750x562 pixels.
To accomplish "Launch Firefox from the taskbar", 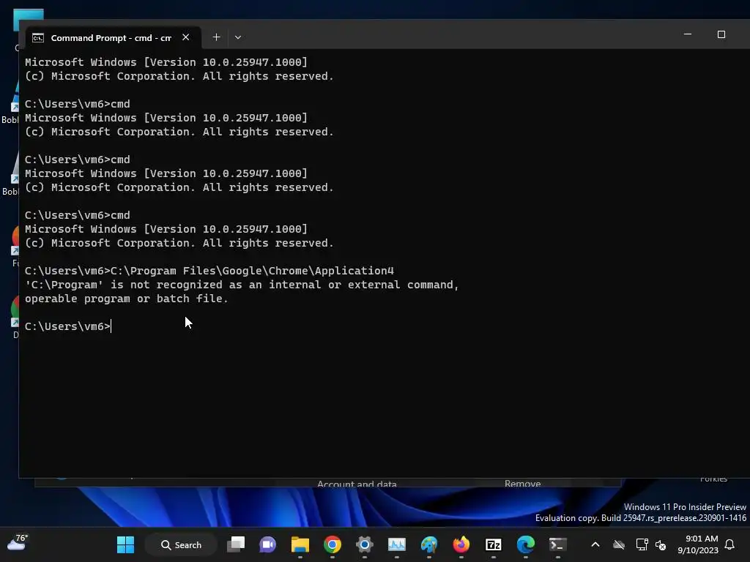I will coord(461,544).
